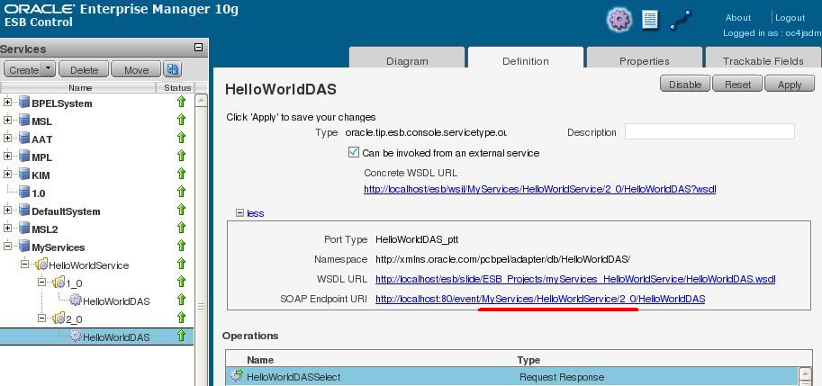Click the Disable button
822x386 pixels.
click(685, 85)
